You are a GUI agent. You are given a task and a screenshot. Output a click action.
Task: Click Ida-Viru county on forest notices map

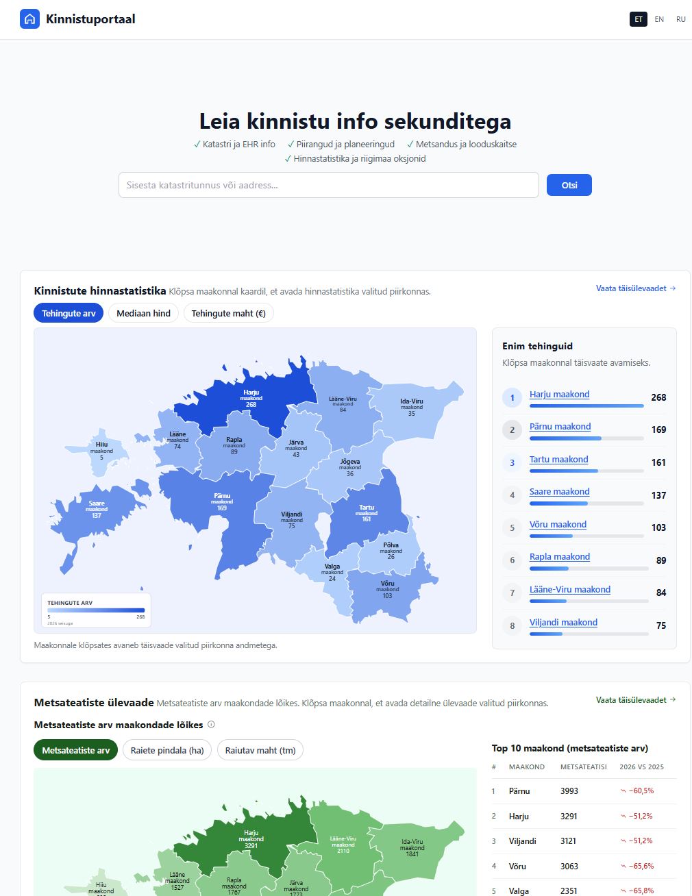tap(412, 848)
